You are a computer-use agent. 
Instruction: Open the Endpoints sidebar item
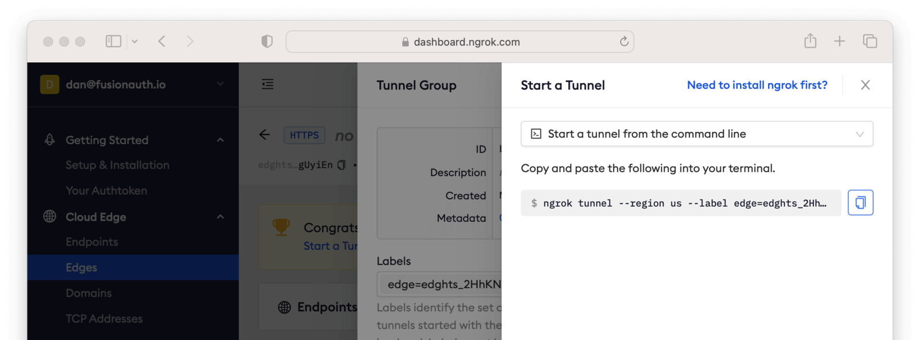[92, 242]
